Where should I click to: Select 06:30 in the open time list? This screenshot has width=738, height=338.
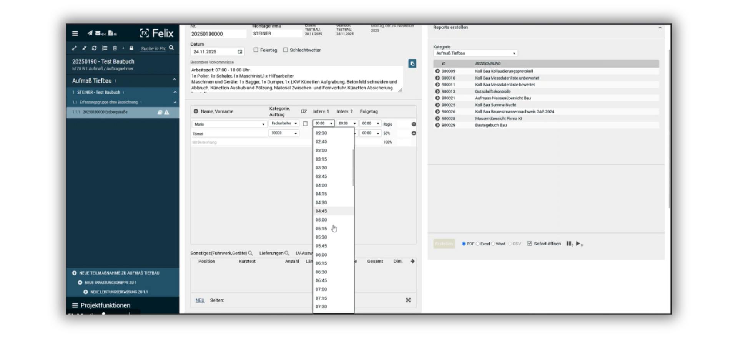point(321,272)
